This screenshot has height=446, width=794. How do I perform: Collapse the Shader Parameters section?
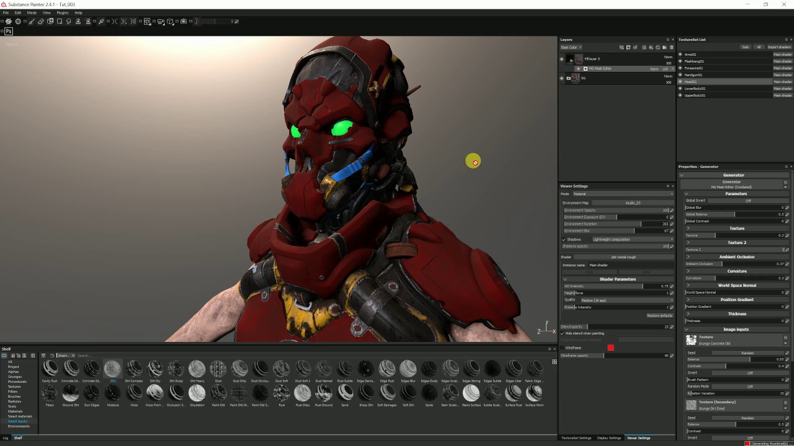[564, 279]
